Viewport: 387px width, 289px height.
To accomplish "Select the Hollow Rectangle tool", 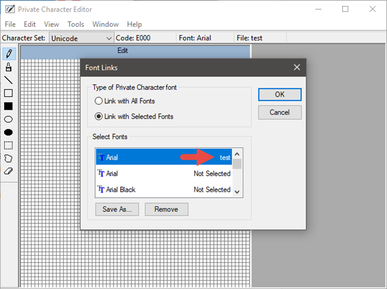I will click(x=8, y=93).
